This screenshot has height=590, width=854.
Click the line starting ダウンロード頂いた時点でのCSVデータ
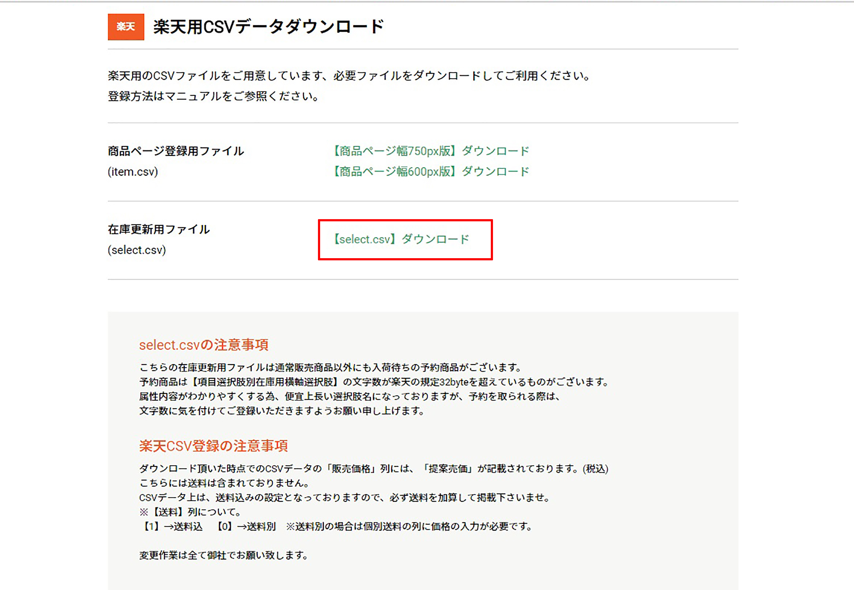[374, 469]
